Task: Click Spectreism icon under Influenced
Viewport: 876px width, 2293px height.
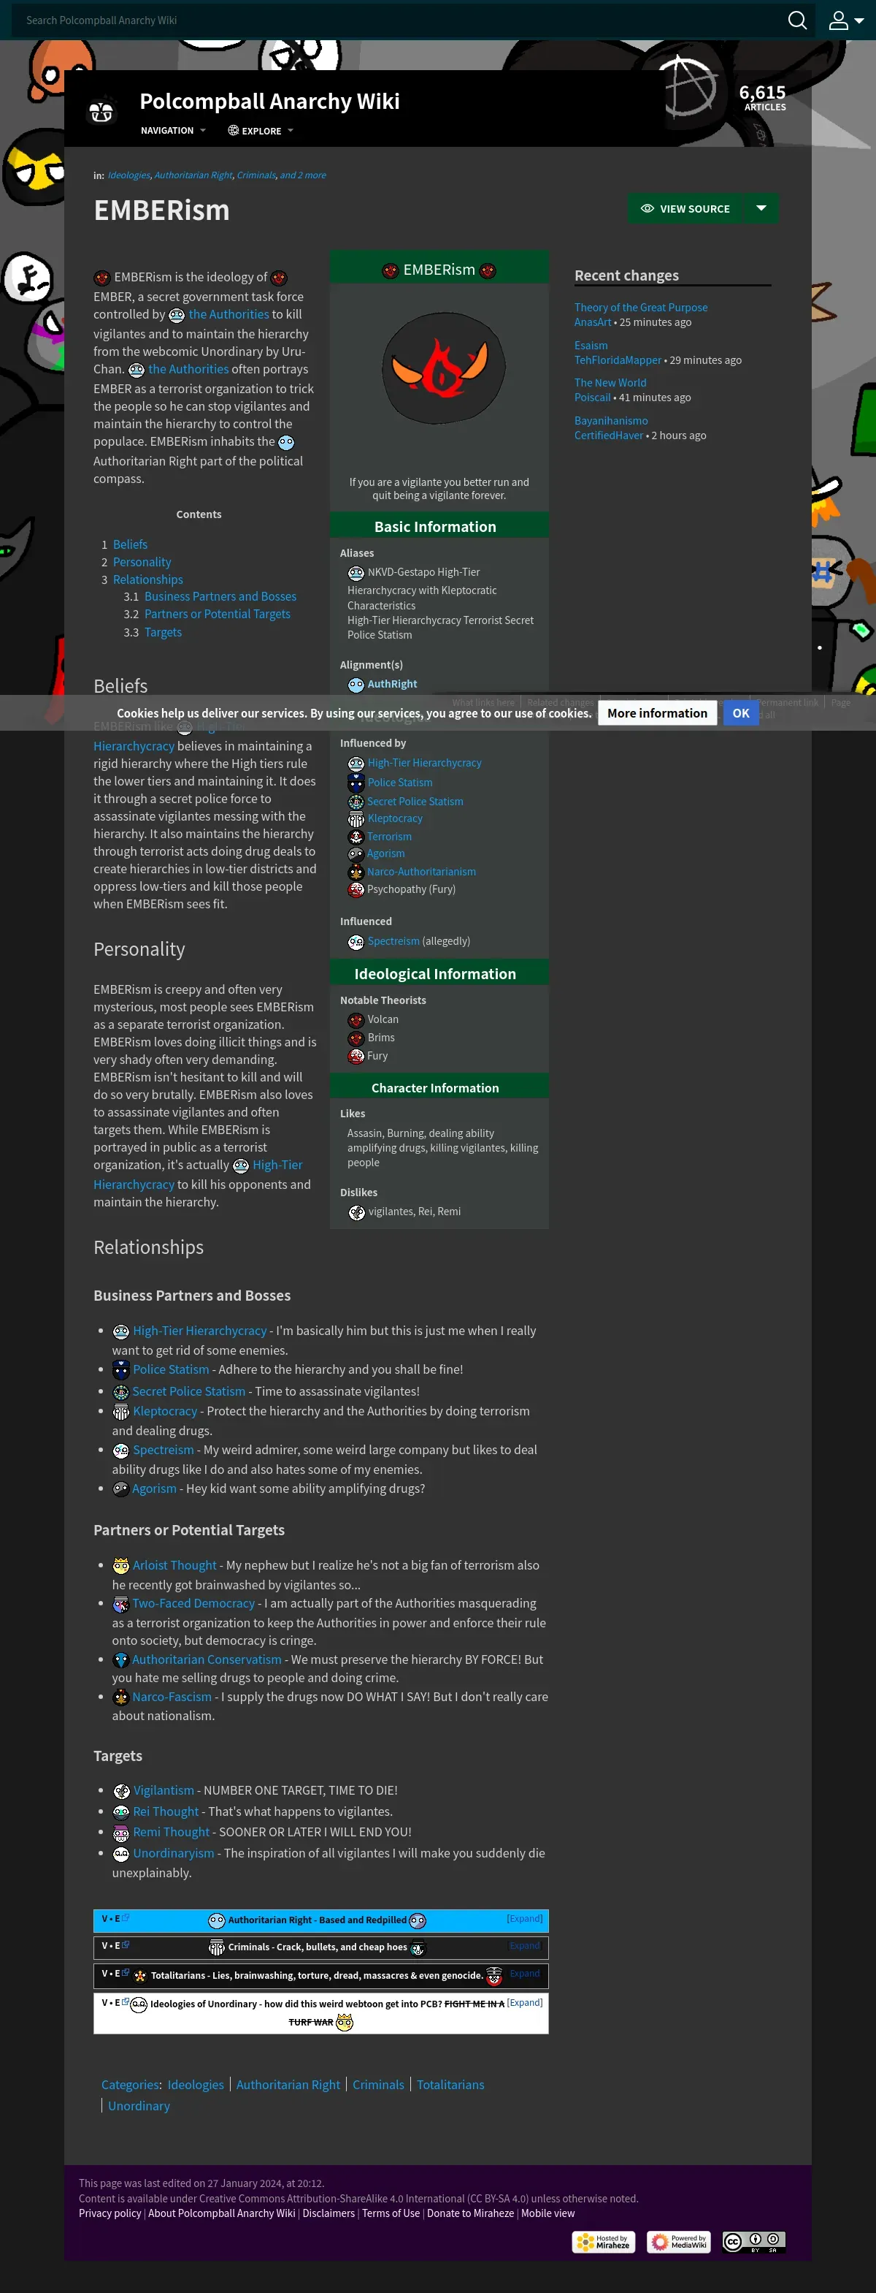Action: click(x=356, y=942)
